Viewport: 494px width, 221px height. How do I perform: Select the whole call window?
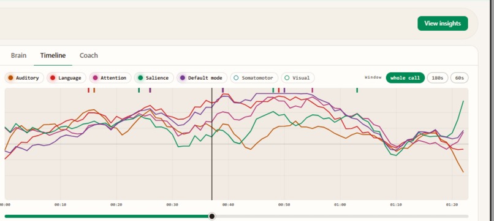click(405, 78)
